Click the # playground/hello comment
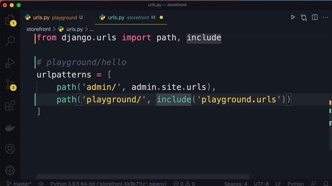Screen dimensions: 332x186 coord(81,63)
